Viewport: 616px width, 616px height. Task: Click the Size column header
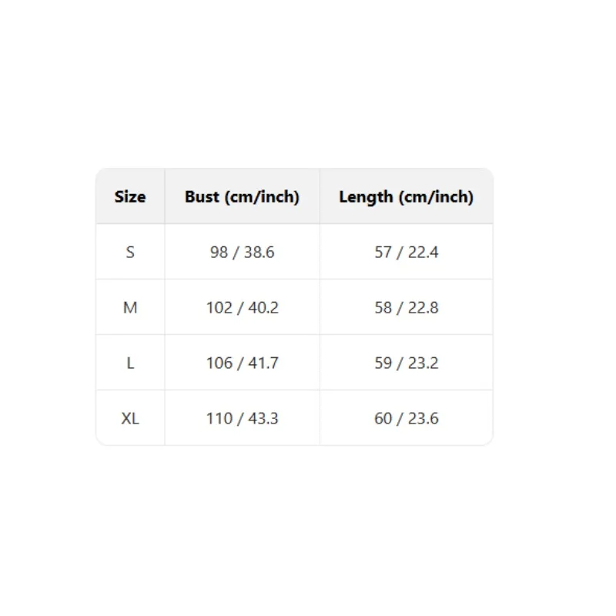130,196
